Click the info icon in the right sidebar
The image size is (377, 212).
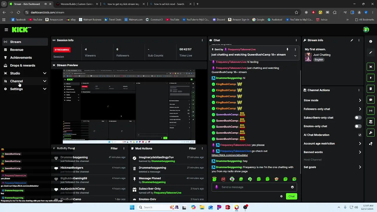(371, 42)
